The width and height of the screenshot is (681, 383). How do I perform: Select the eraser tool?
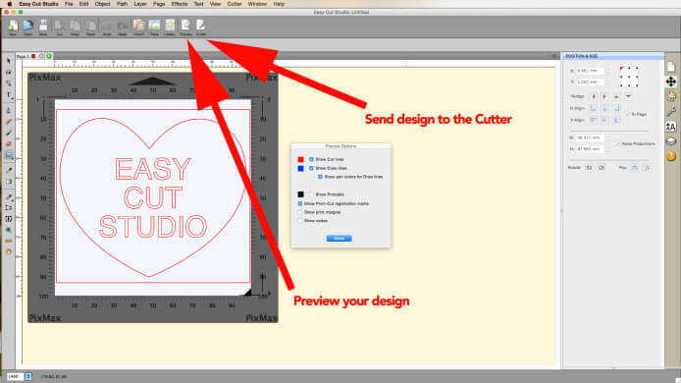click(9, 144)
